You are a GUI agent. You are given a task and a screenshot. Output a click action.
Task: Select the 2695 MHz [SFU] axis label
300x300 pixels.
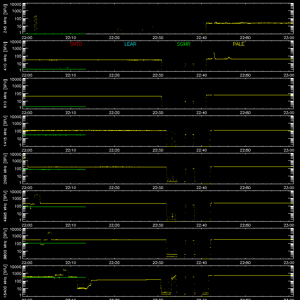[x=5, y=168]
